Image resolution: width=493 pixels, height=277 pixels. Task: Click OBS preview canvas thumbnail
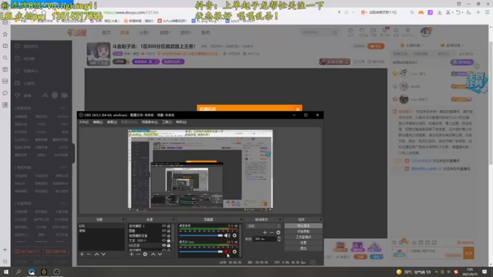(200, 170)
